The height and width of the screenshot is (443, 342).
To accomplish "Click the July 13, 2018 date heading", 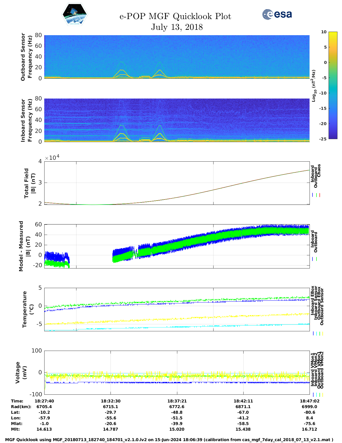I will click(x=177, y=27).
